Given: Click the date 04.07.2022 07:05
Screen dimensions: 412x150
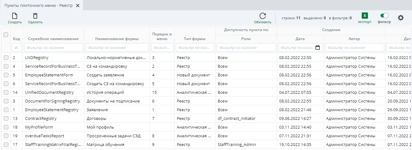Looking at the screenshot, I should click(295, 92).
